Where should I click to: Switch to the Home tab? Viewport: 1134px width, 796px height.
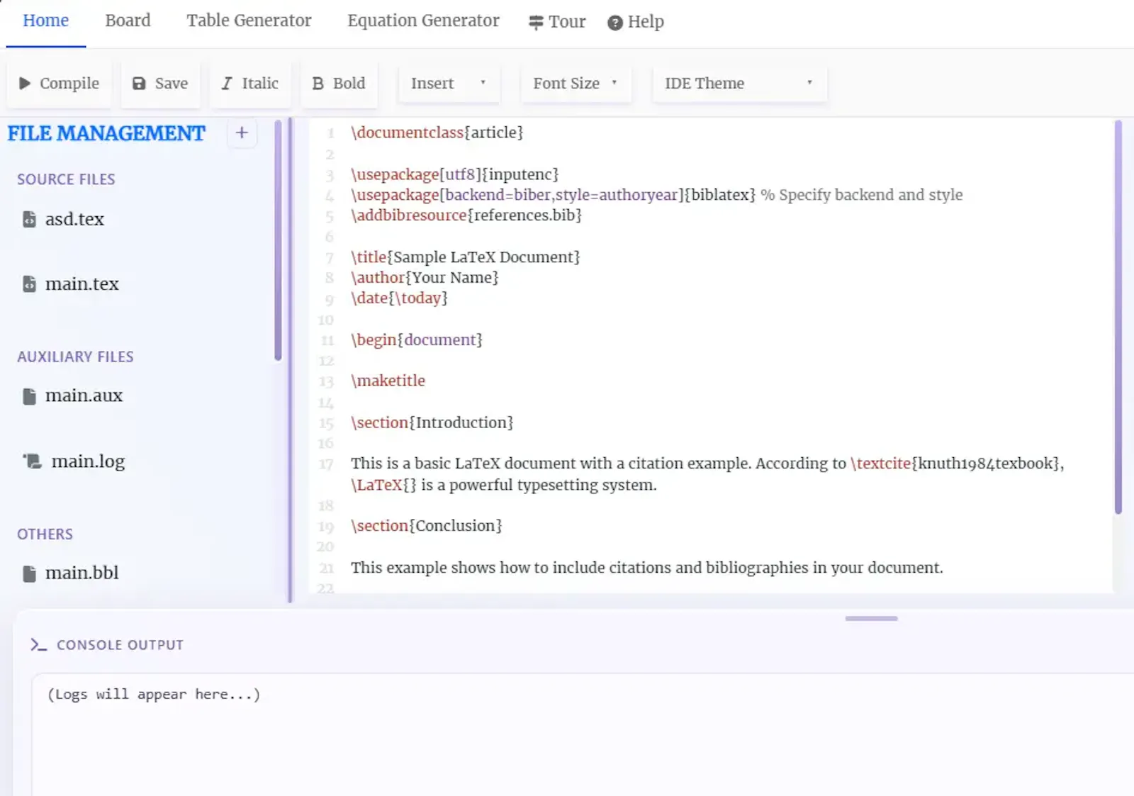tap(46, 21)
